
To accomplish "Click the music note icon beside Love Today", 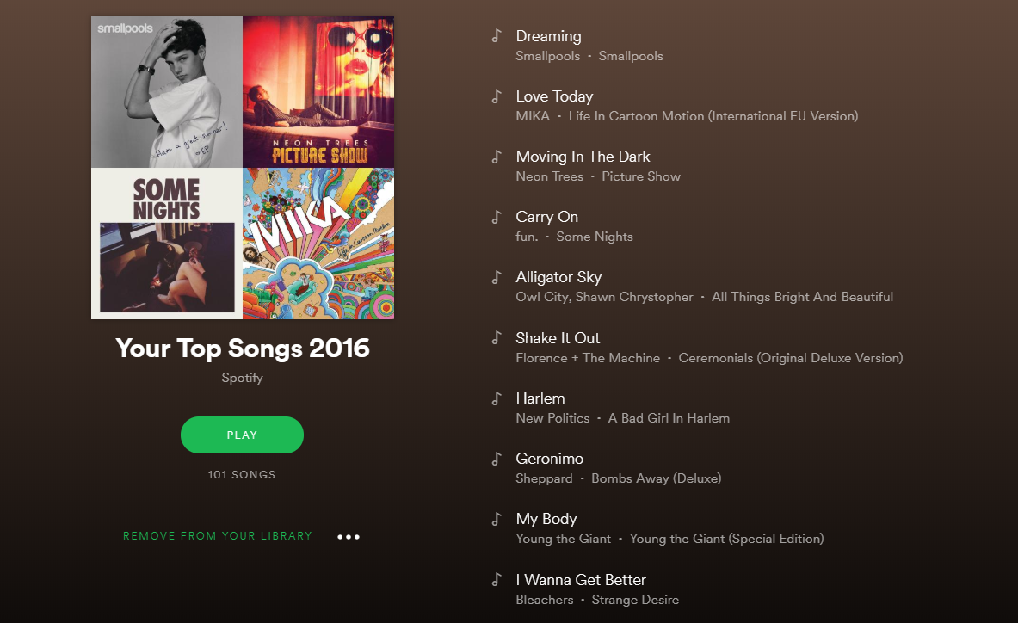I will 497,96.
